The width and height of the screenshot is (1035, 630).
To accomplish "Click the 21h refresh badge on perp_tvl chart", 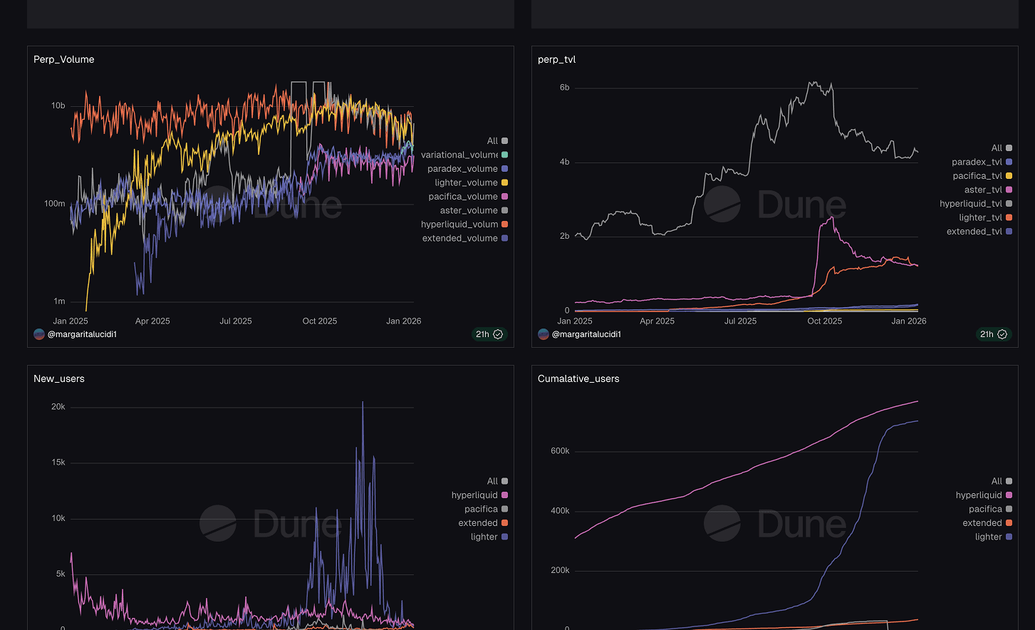I will tap(993, 334).
